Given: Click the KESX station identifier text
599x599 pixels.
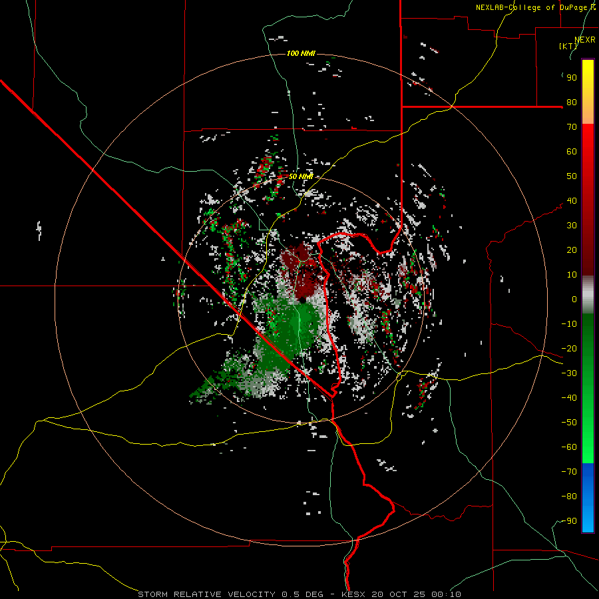Looking at the screenshot, I should [x=353, y=594].
